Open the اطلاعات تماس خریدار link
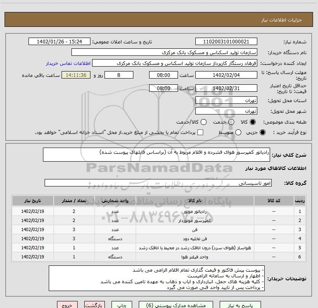The image size is (318, 308). [x=68, y=63]
